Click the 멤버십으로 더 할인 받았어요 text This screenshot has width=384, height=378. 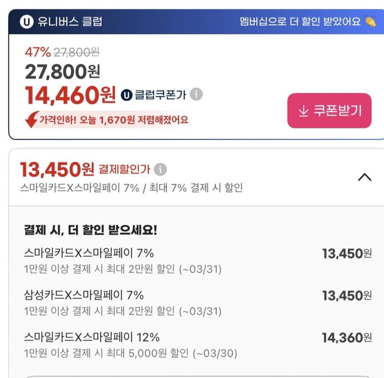click(x=300, y=22)
